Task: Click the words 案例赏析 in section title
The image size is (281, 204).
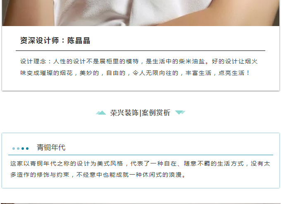Action: [156, 113]
